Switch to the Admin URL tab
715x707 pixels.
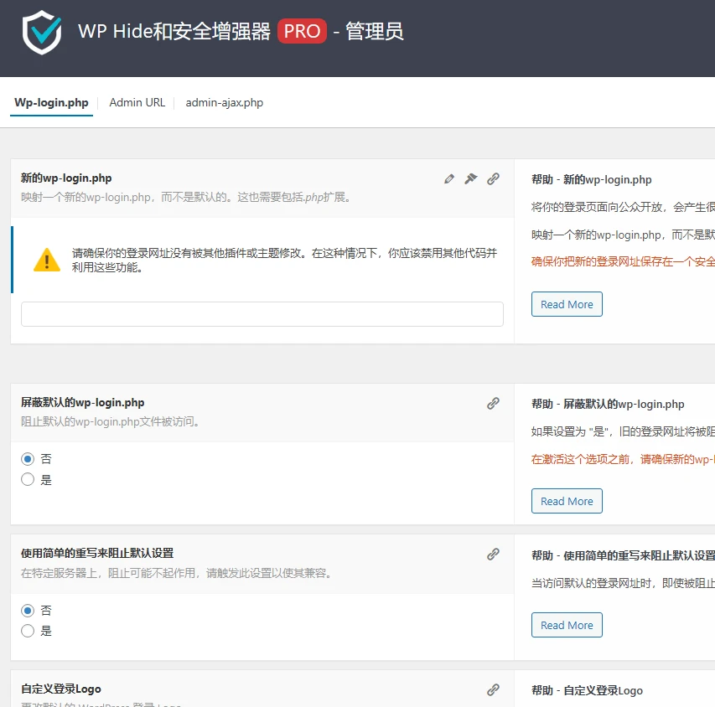click(137, 102)
